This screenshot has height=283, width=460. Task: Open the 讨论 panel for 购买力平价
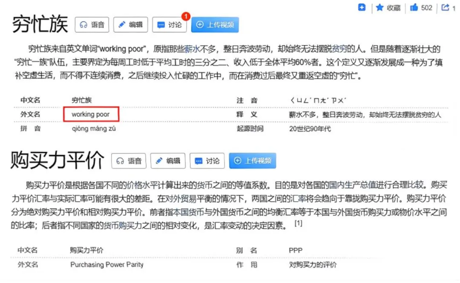point(207,161)
